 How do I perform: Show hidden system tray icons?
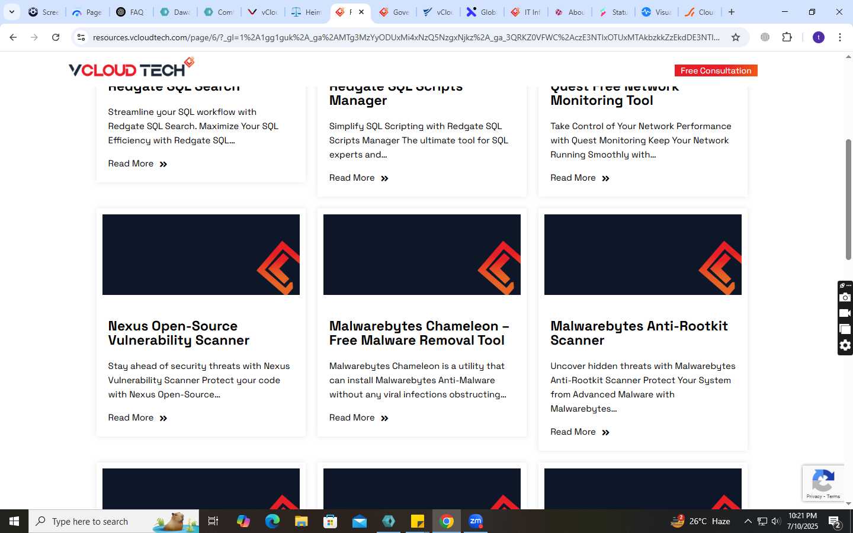coord(748,521)
